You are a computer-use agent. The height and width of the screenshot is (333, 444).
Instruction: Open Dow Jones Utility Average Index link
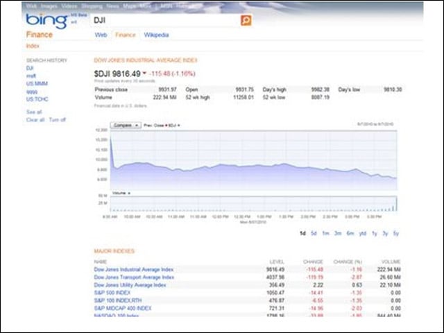[x=130, y=285]
